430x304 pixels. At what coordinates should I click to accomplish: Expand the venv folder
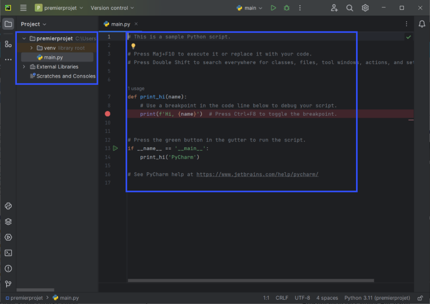pyautogui.click(x=31, y=48)
